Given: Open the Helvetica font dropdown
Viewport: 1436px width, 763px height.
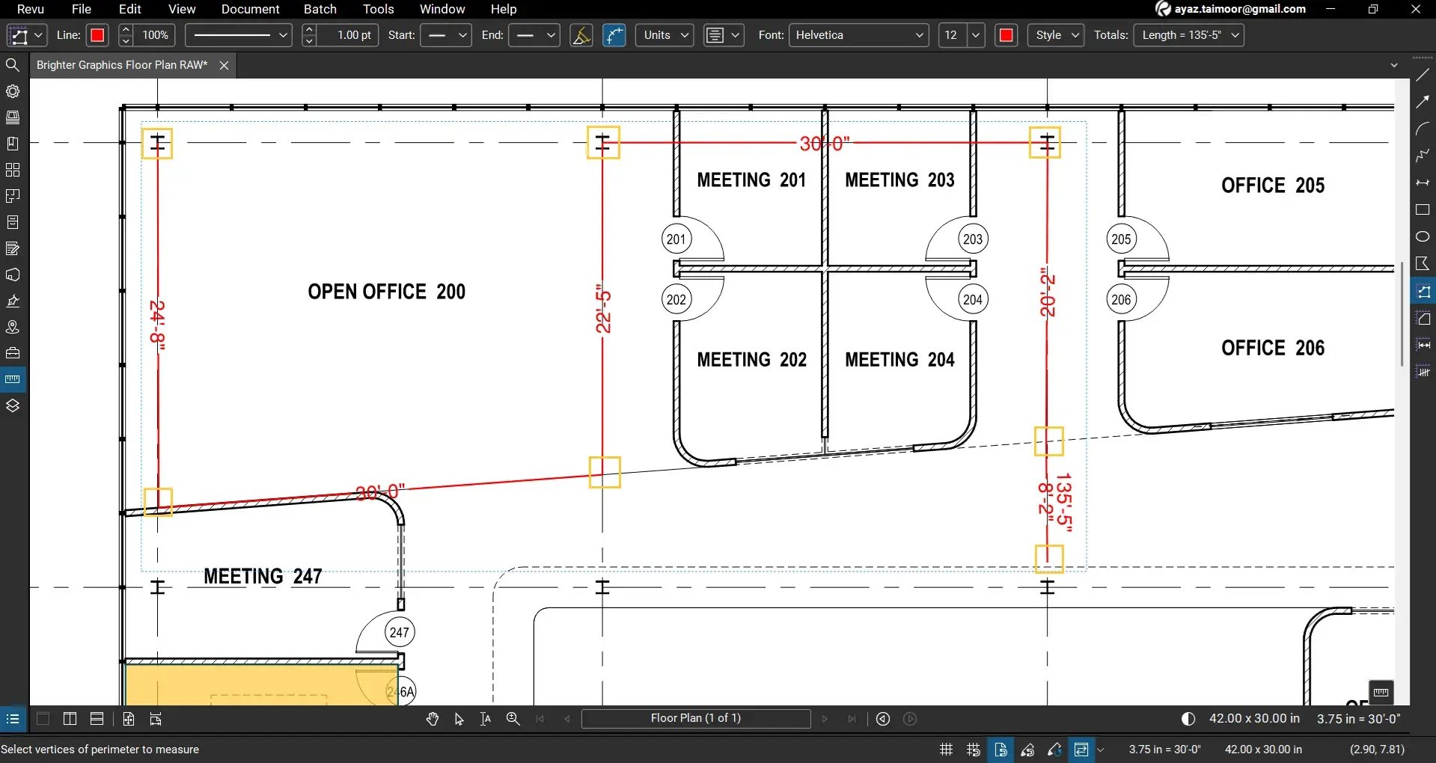Looking at the screenshot, I should pyautogui.click(x=858, y=35).
